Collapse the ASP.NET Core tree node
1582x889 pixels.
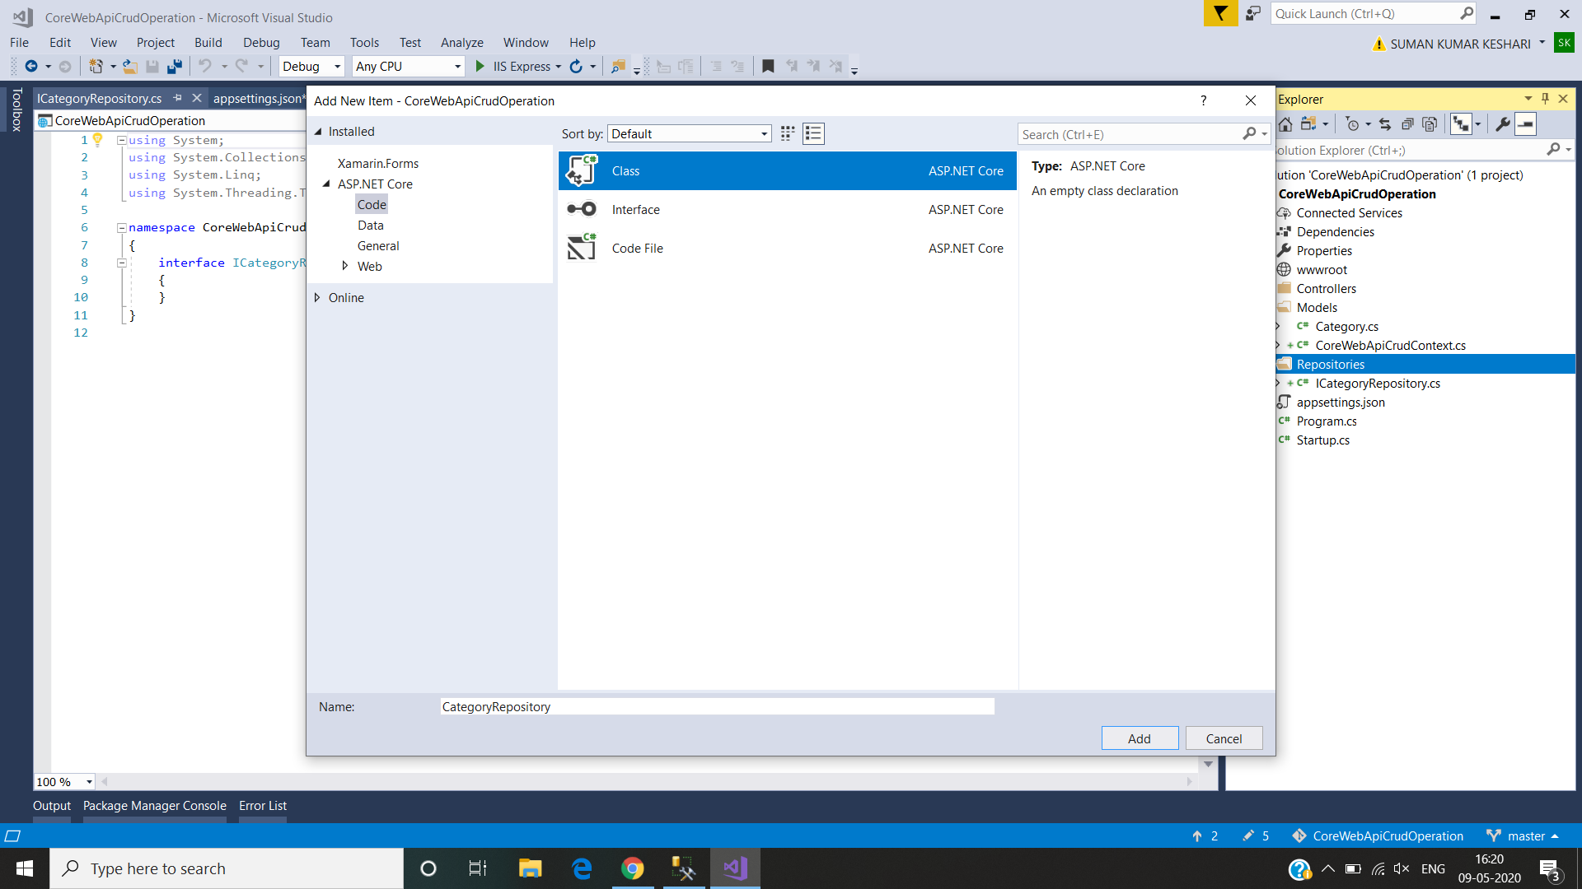coord(326,184)
